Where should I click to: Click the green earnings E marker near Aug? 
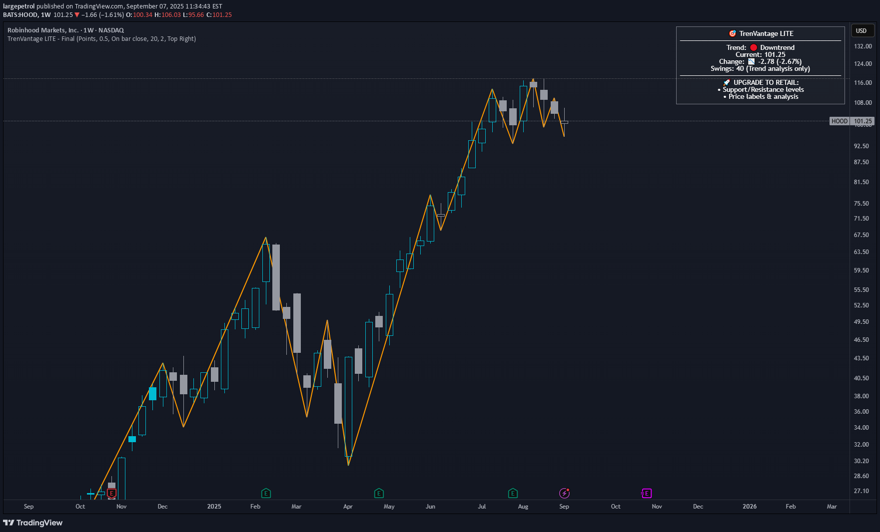[x=513, y=493]
